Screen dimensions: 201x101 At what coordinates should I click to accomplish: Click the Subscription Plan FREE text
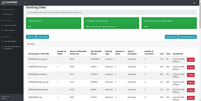[x=30, y=27]
